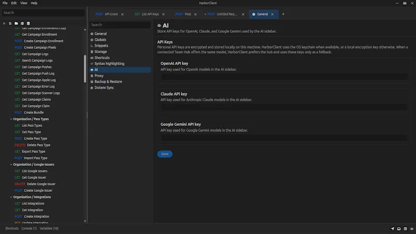Open GET Get Campaign Scanner Logs request
The image size is (416, 234).
pos(37,93)
